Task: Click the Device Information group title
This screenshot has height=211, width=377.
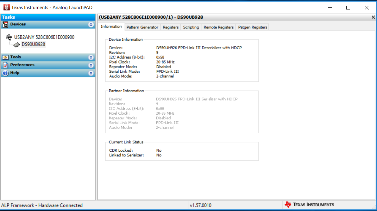Action: point(125,39)
